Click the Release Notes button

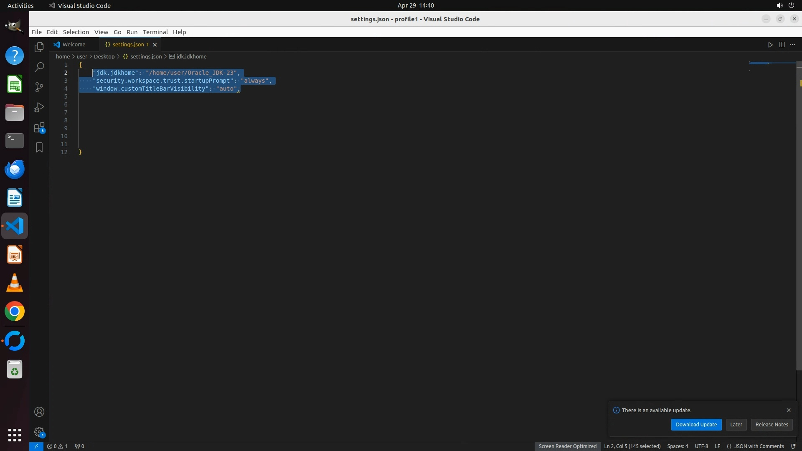(x=772, y=424)
